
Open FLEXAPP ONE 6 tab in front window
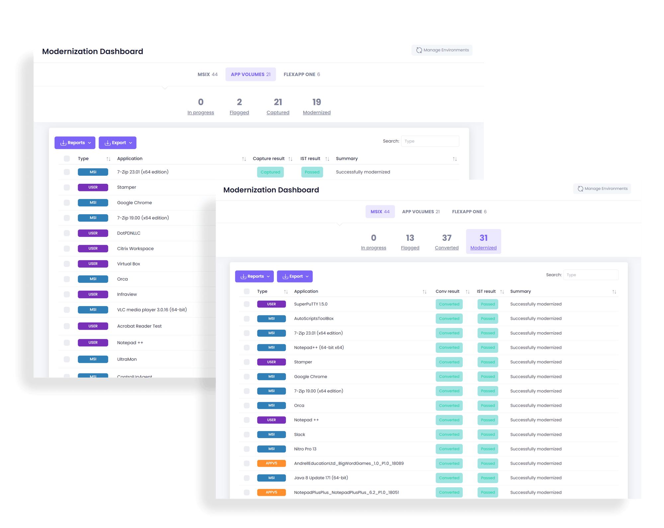(x=469, y=212)
